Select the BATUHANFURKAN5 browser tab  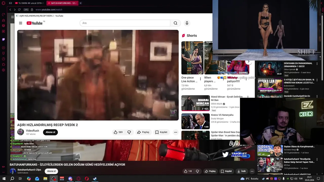tap(62, 3)
